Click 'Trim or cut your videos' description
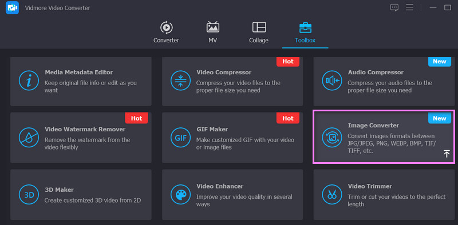The width and height of the screenshot is (458, 225). [x=397, y=200]
